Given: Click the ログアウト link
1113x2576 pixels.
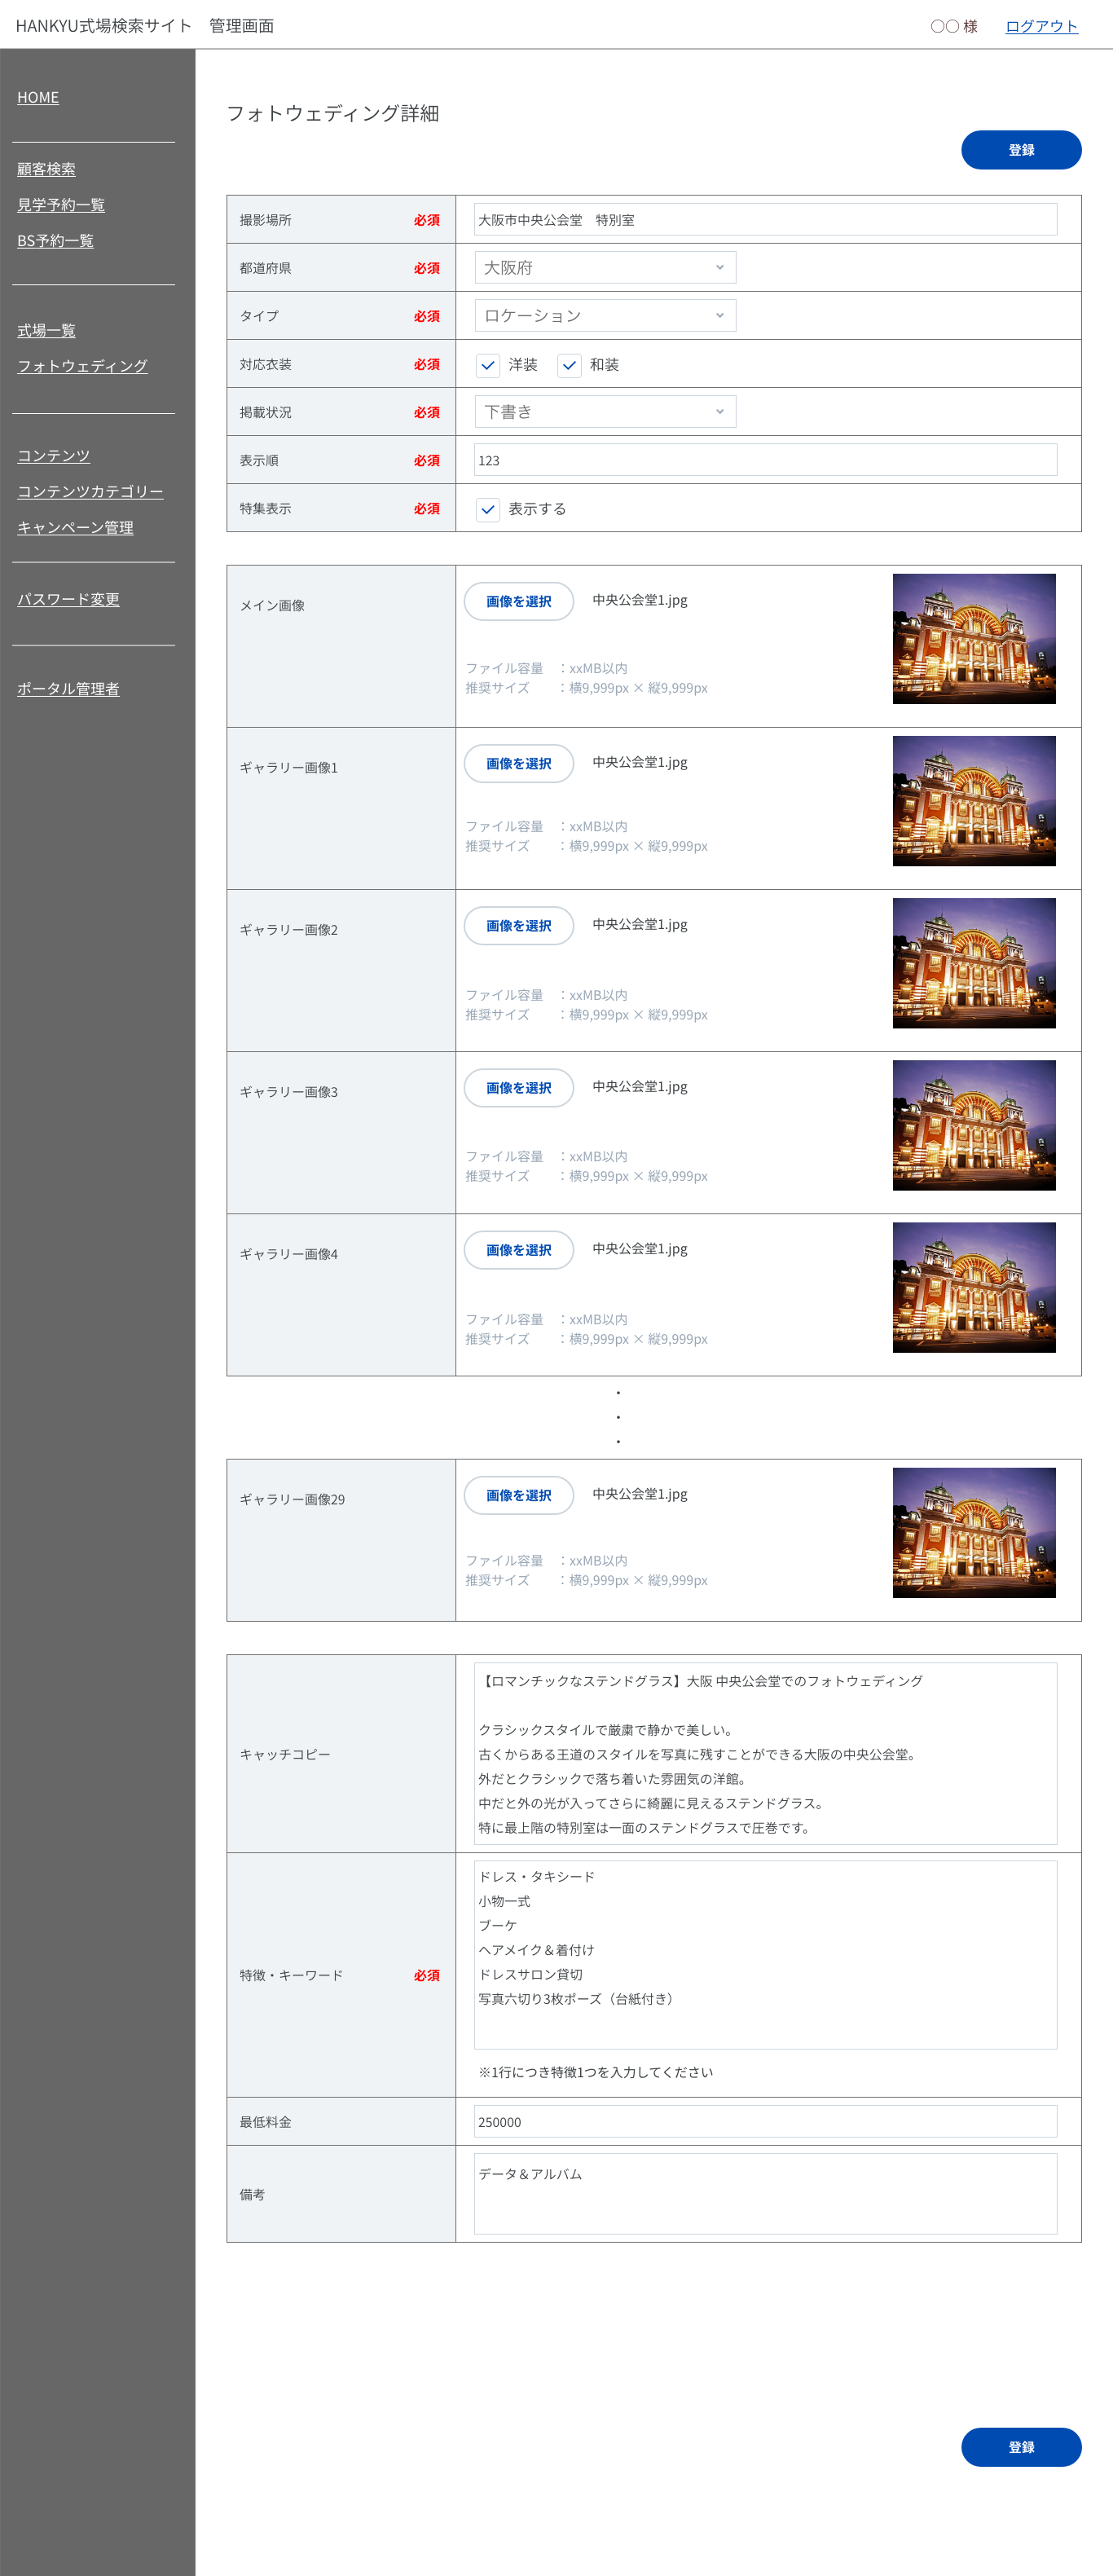Looking at the screenshot, I should click(1041, 26).
